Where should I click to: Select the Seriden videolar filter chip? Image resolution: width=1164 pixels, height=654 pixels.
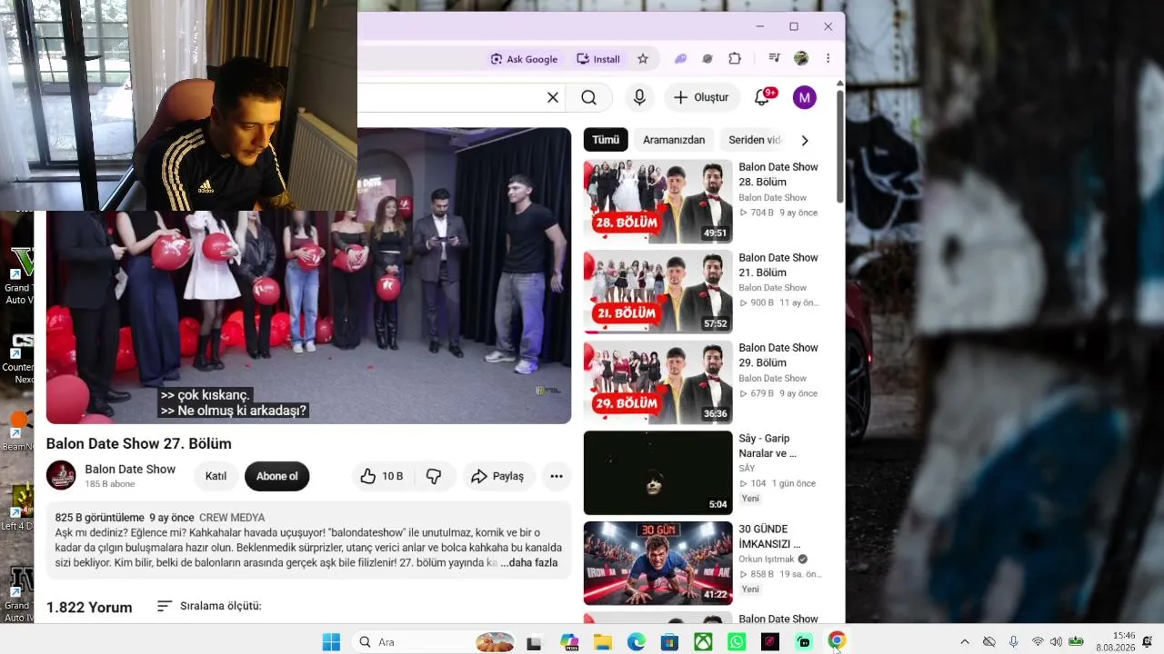click(x=755, y=140)
